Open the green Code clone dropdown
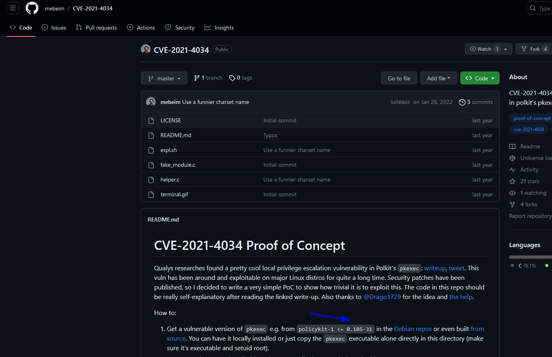This screenshot has height=357, width=552. click(480, 78)
